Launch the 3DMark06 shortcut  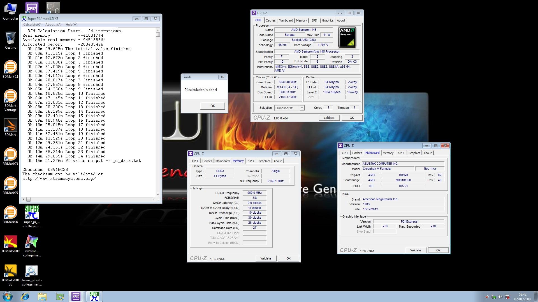(x=10, y=215)
